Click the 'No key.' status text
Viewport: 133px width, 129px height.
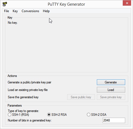click(13, 23)
